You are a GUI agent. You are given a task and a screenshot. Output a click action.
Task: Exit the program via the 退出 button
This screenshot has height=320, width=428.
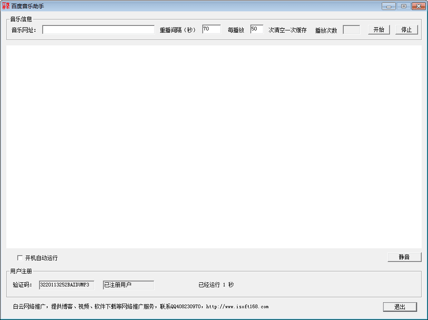pyautogui.click(x=400, y=306)
